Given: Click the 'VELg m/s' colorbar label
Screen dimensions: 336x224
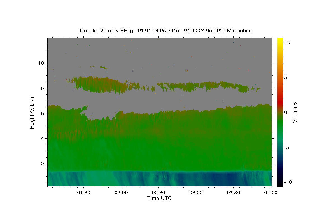Looking at the screenshot, I should (295, 112).
